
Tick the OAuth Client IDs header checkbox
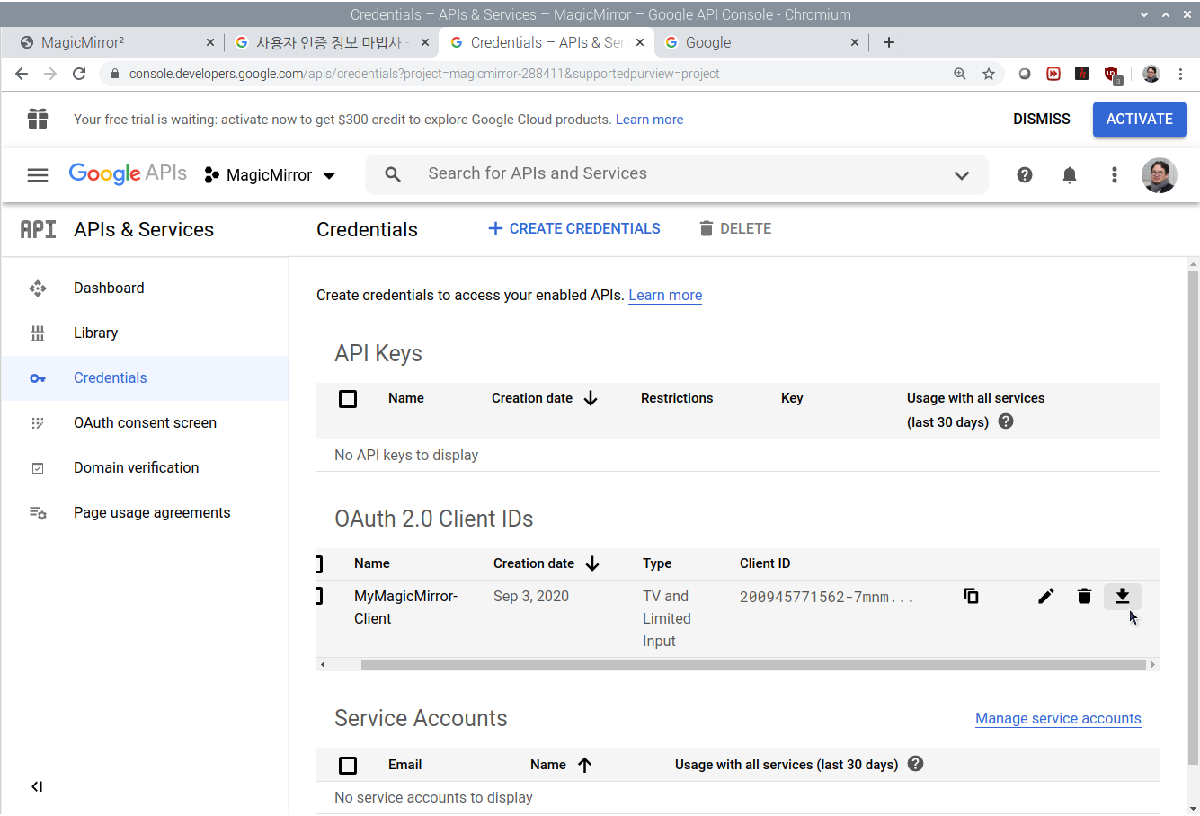(x=319, y=563)
